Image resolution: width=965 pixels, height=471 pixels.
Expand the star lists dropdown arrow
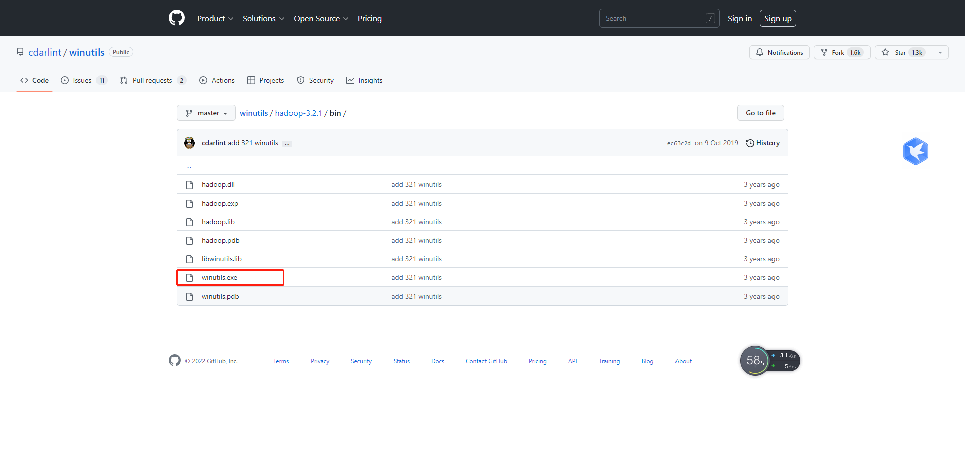pyautogui.click(x=940, y=53)
